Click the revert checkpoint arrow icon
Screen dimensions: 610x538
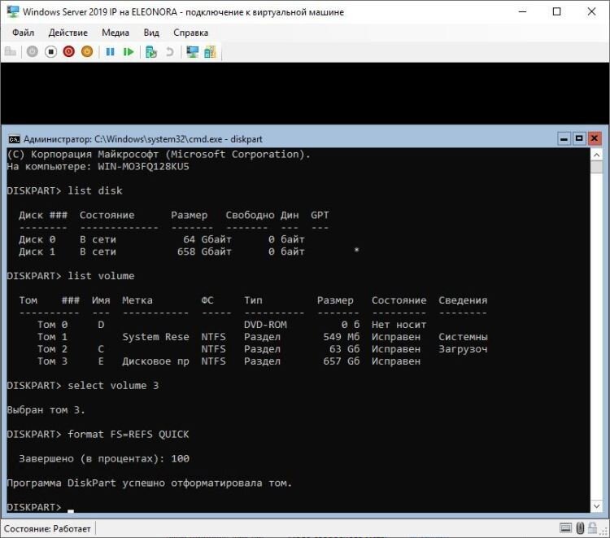click(170, 51)
